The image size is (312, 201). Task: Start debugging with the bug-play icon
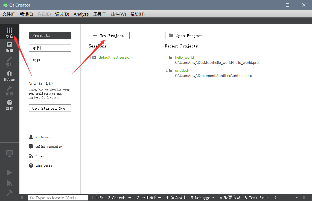9,183
